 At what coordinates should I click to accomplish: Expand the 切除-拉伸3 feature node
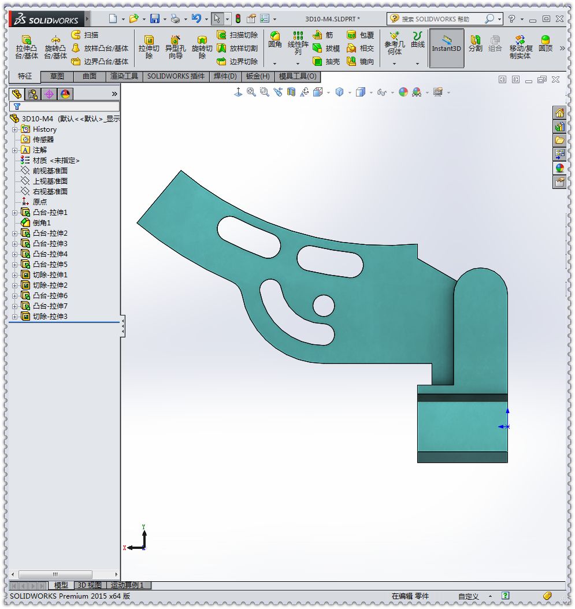(15, 316)
